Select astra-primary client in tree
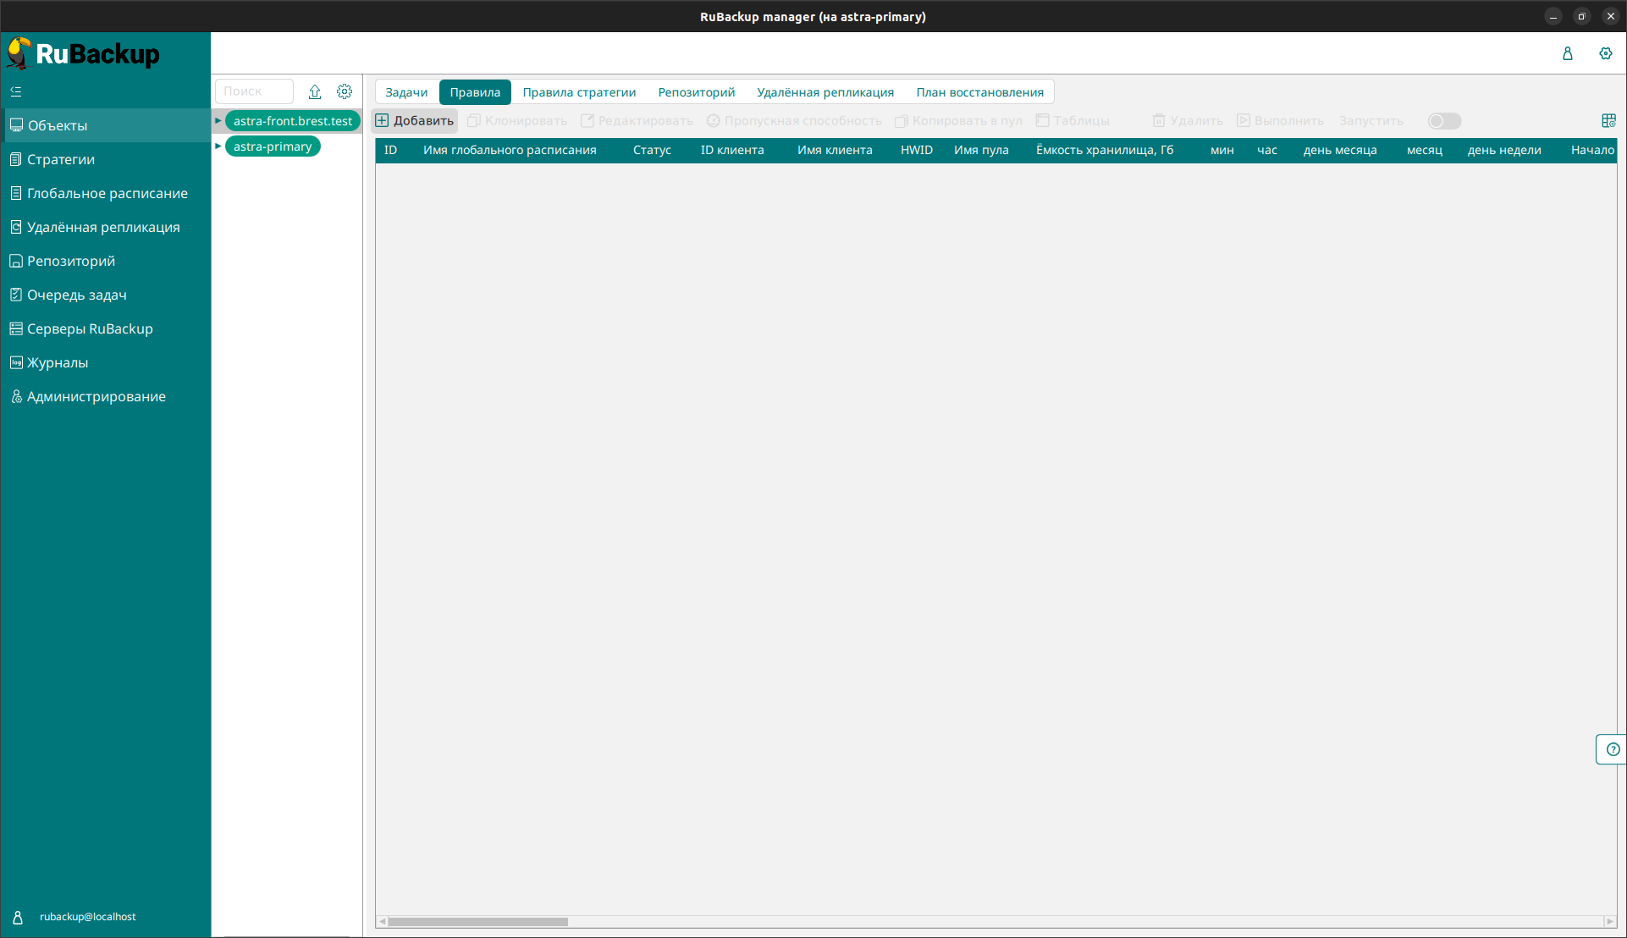Viewport: 1627px width, 938px height. tap(273, 146)
